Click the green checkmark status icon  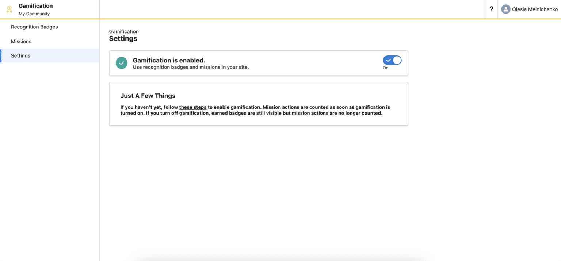click(x=121, y=63)
